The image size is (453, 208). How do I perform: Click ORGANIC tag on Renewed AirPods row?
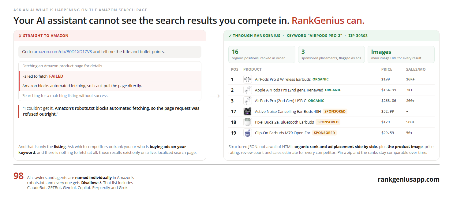333,90
